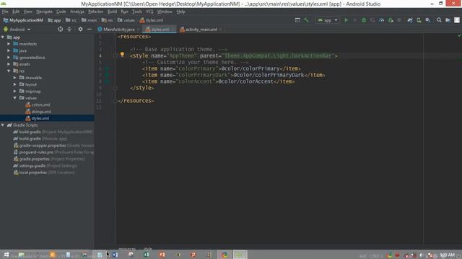The image size is (462, 259).
Task: Click MyApplicationNM breadcrumb in navigation bar
Action: pyautogui.click(x=24, y=20)
